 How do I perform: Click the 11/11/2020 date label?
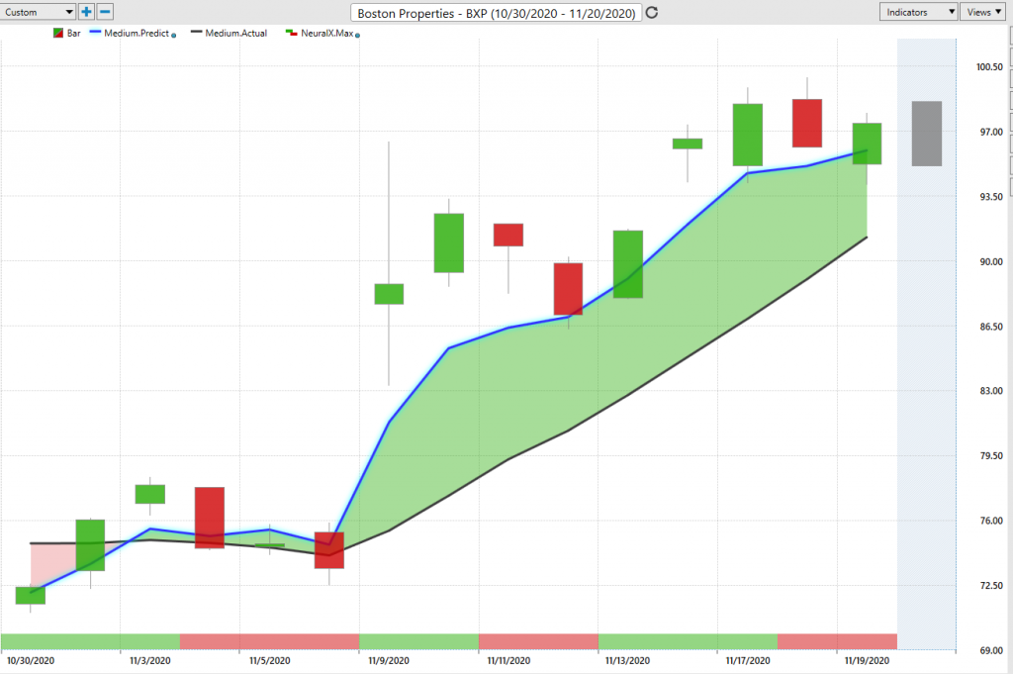click(x=508, y=660)
